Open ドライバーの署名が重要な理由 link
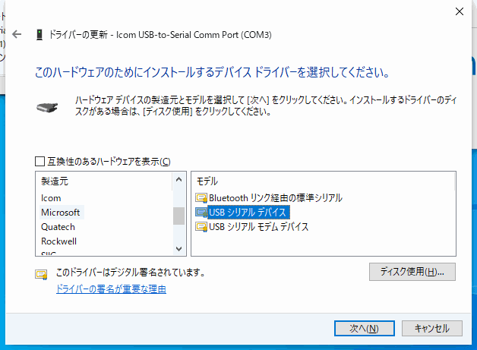The height and width of the screenshot is (350, 477). [x=112, y=289]
